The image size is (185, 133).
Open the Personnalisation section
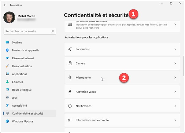tap(22, 66)
